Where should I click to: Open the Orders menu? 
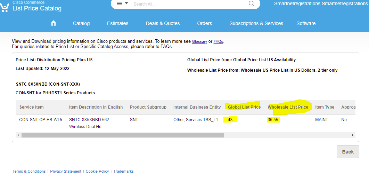coord(205,23)
